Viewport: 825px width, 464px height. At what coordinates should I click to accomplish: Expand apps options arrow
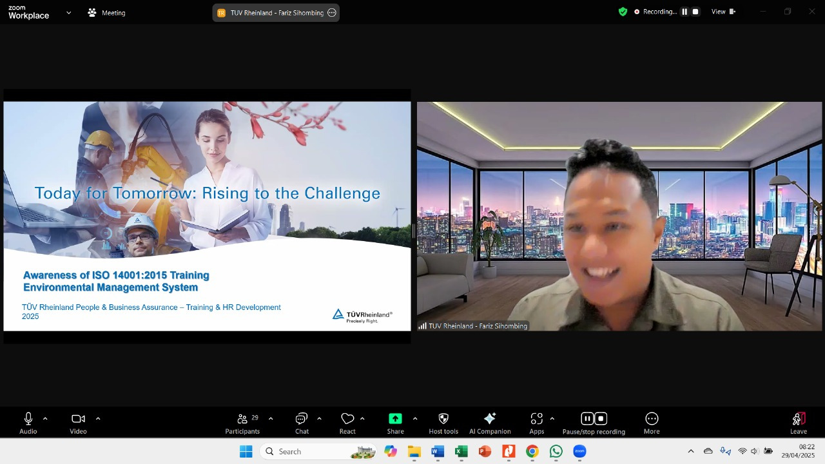[552, 419]
